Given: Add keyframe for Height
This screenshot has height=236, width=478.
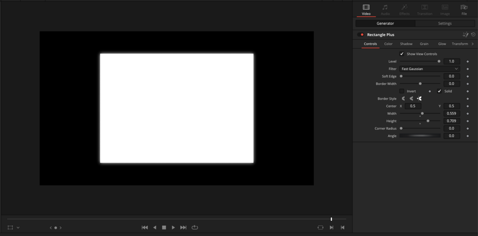Looking at the screenshot, I should 468,121.
